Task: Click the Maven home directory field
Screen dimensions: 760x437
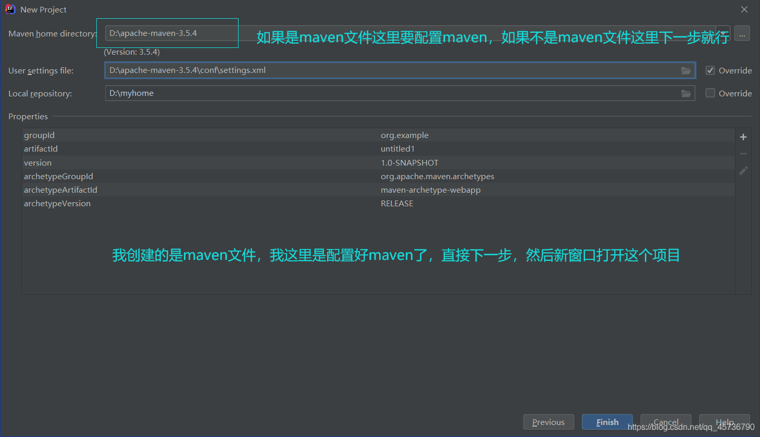Action: coord(417,33)
